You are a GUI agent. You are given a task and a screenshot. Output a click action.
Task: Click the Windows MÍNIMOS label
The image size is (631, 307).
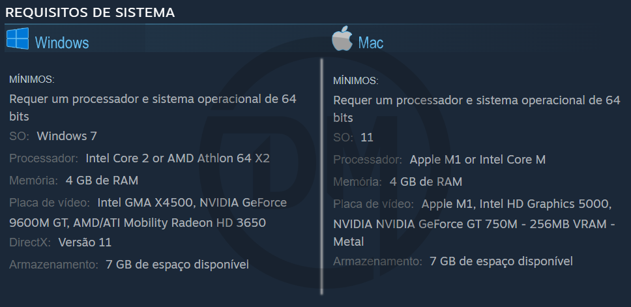coord(32,80)
